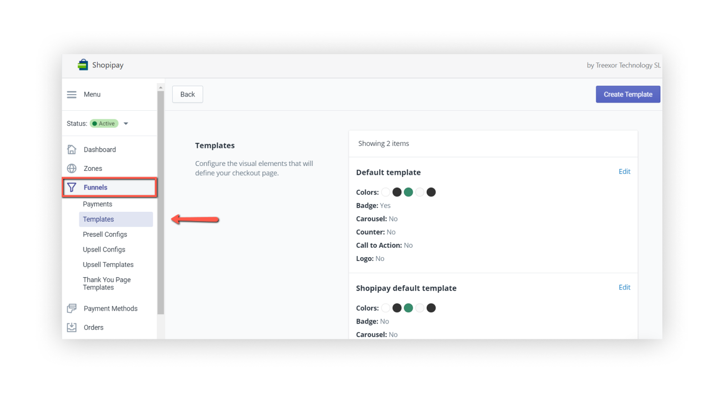Open Zones in the sidebar
This screenshot has height=393, width=724.
click(x=93, y=168)
